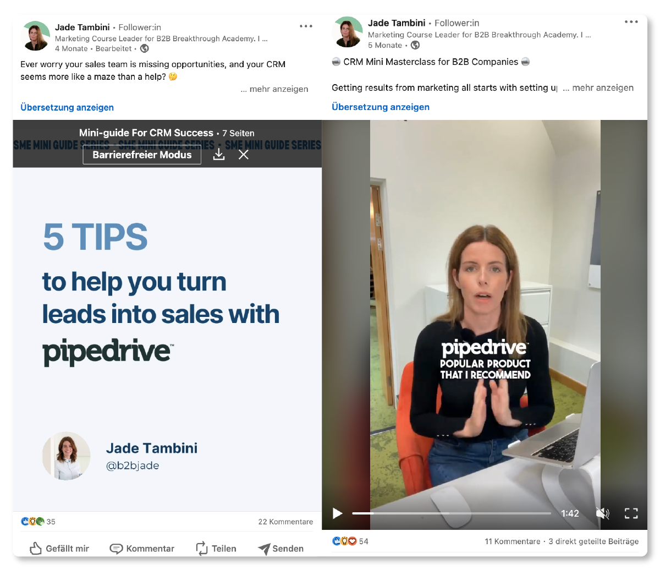Click the 7 Seiten page count
This screenshot has width=660, height=575.
[238, 133]
